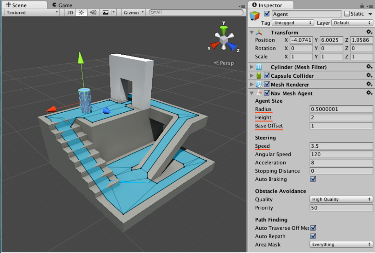The height and width of the screenshot is (253, 375).
Task: Toggle the Agent active checkbox
Action: (x=267, y=14)
